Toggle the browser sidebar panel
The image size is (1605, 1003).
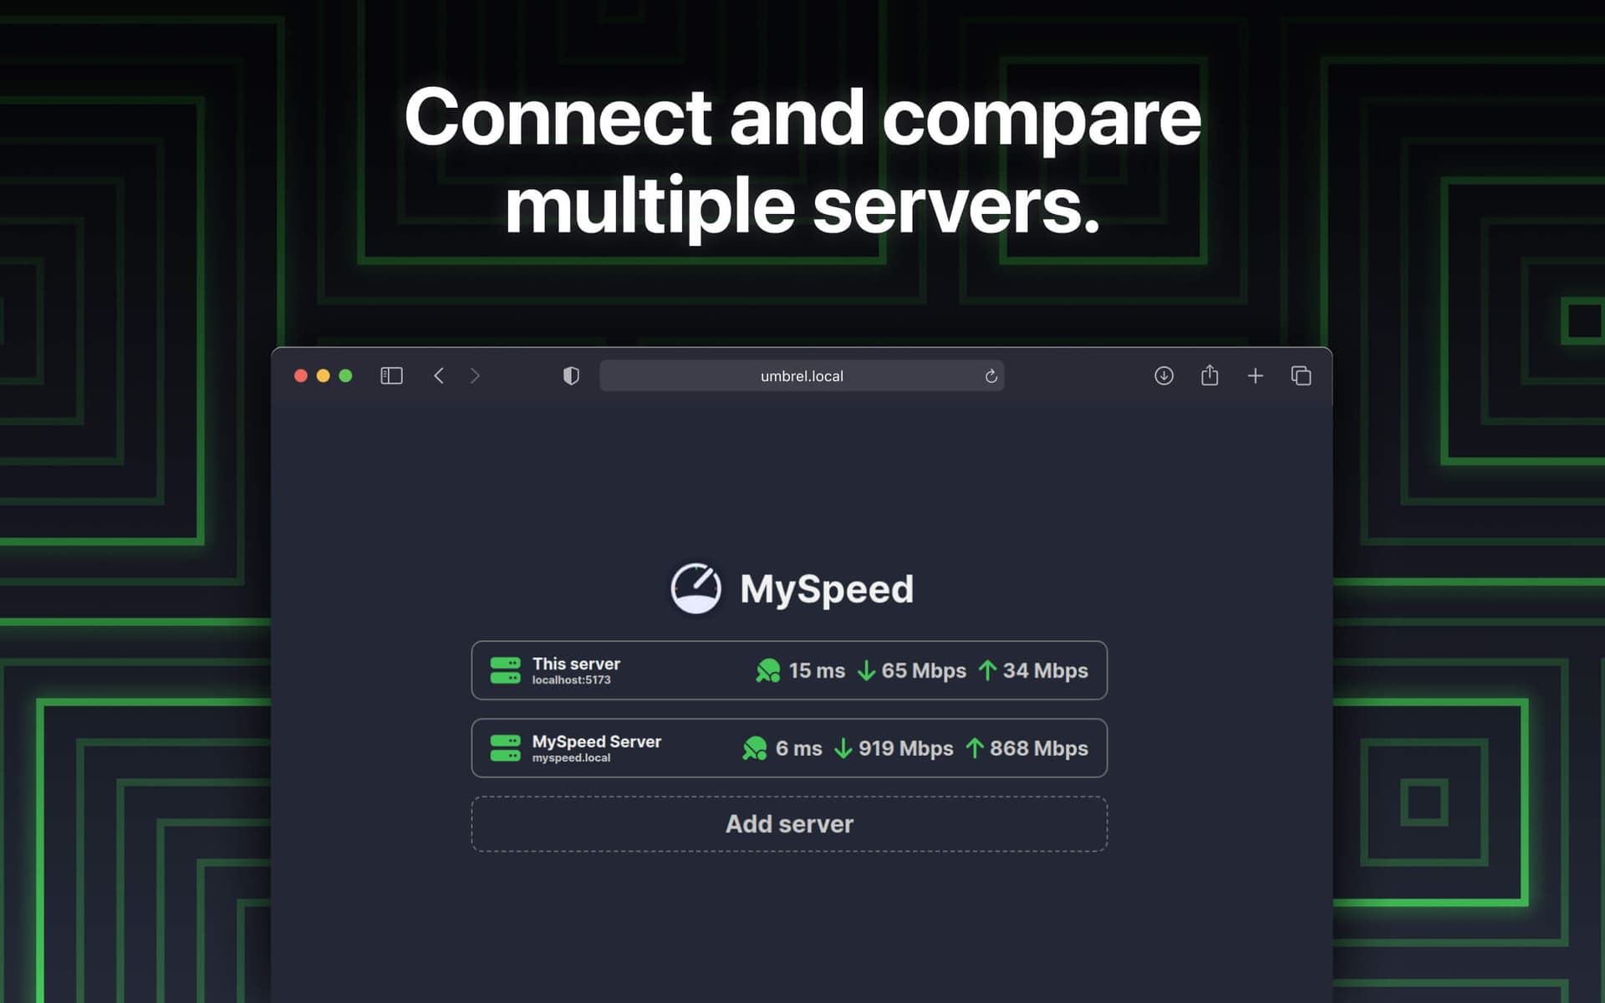(x=390, y=375)
